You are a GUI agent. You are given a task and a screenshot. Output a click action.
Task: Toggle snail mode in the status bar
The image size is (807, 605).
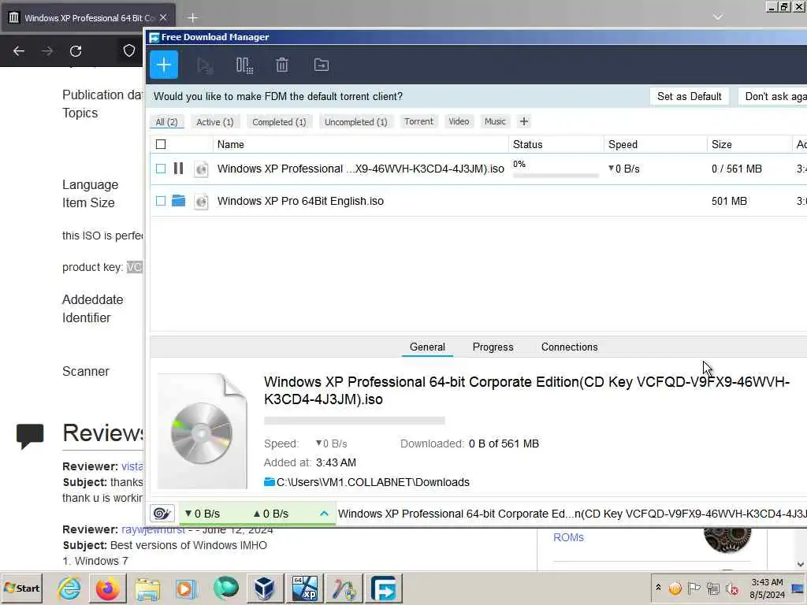click(x=162, y=514)
